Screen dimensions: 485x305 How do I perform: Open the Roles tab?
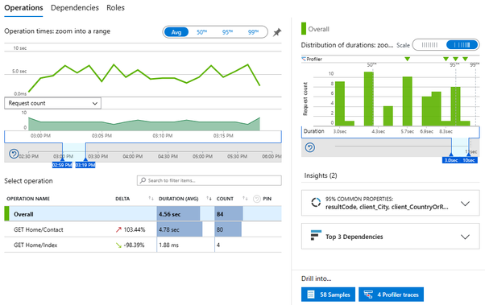coord(115,8)
